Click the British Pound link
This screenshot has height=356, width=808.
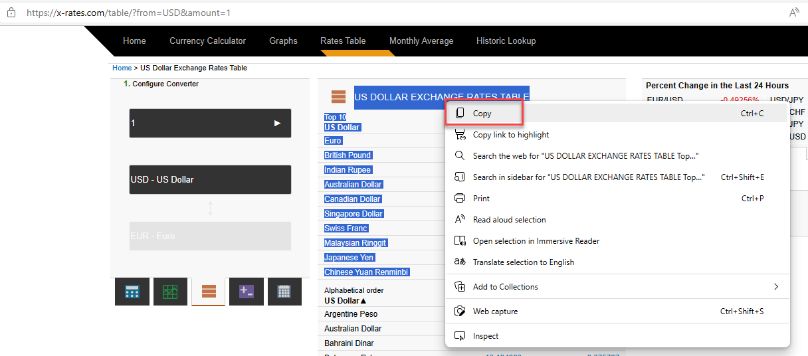click(348, 155)
